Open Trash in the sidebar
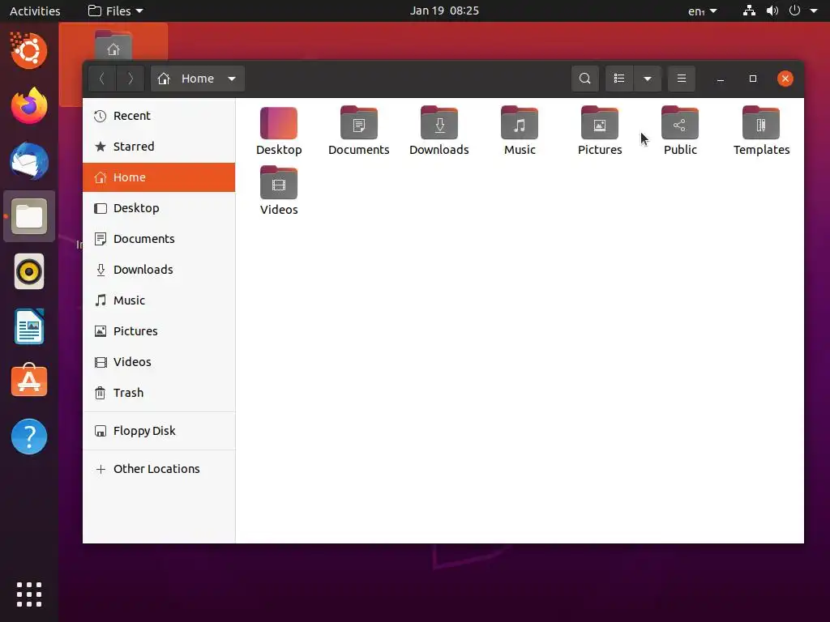Screen dimensions: 830x622 click(x=159, y=393)
